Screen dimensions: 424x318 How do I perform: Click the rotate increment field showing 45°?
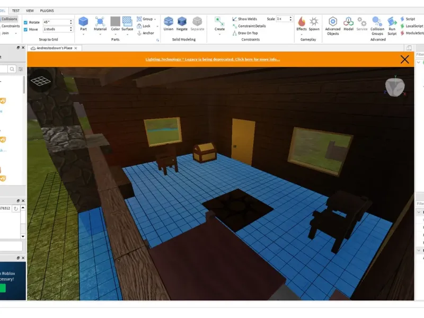tap(56, 22)
